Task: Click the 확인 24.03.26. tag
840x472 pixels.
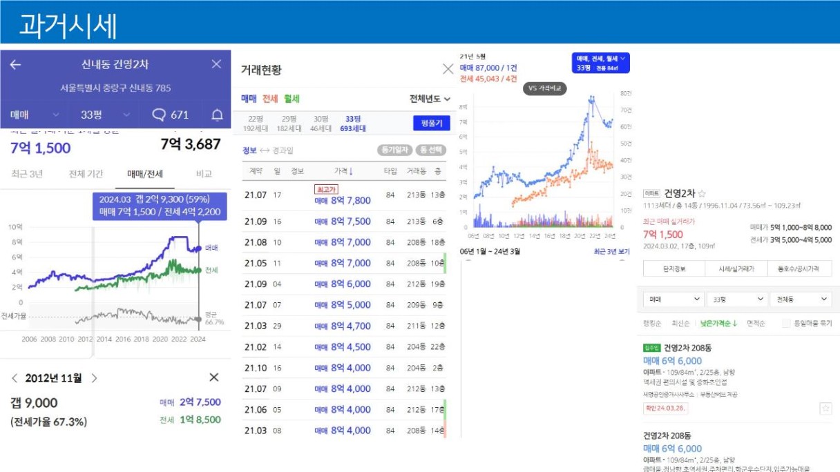Action: [665, 408]
